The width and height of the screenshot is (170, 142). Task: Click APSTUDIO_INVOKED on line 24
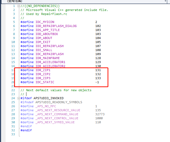(x=49, y=98)
